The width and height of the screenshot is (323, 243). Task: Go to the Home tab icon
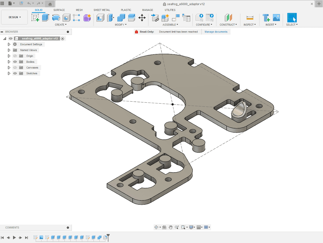pyautogui.click(x=50, y=4)
